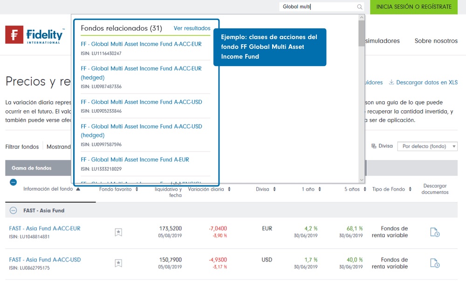Screen dimensions: 466x281
Task: Click value 173,5200 in EUR row
Action: pyautogui.click(x=170, y=228)
